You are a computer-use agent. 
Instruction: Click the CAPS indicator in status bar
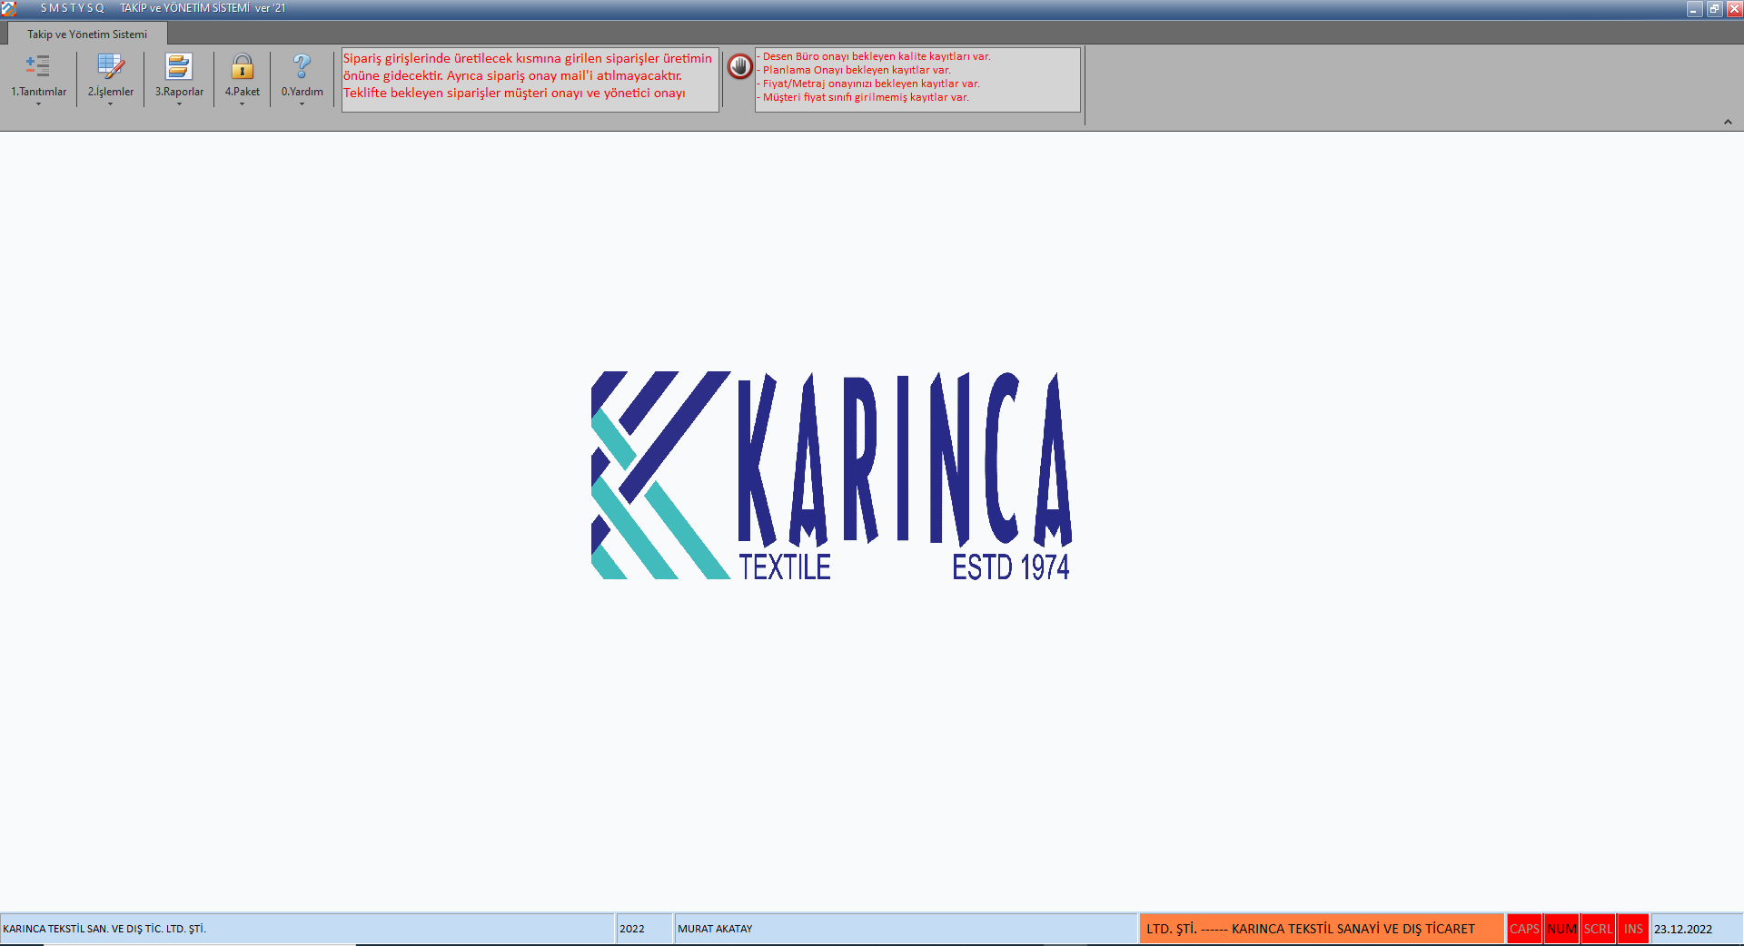[x=1524, y=929]
